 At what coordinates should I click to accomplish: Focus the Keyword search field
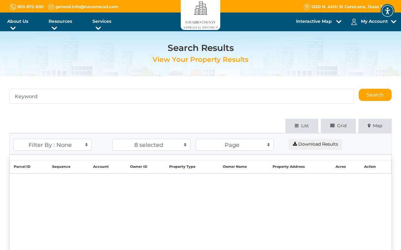(181, 96)
